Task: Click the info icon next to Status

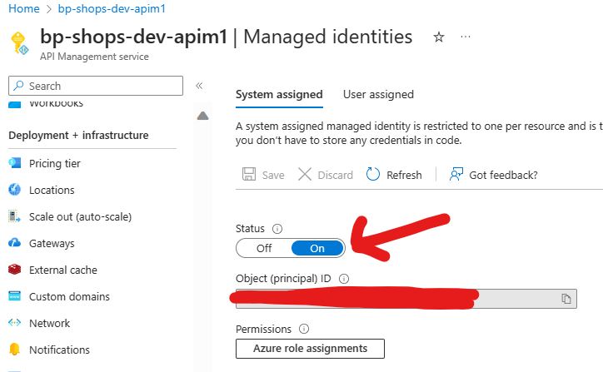Action: [x=277, y=229]
